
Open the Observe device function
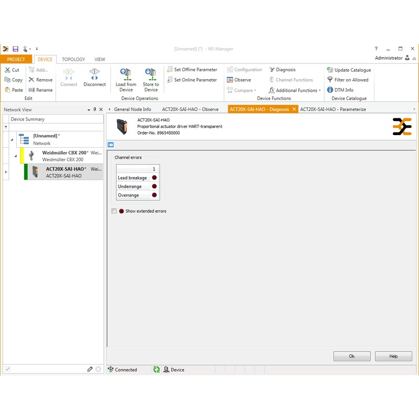tap(239, 80)
